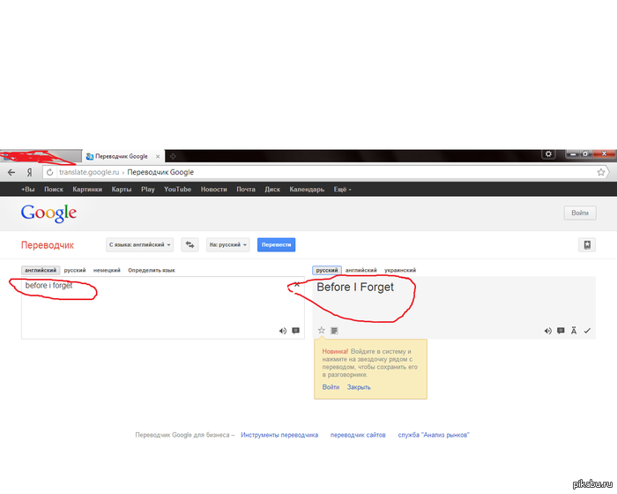Bookmark the page with the address bar star
Viewport: 617px width, 494px height.
coord(600,172)
